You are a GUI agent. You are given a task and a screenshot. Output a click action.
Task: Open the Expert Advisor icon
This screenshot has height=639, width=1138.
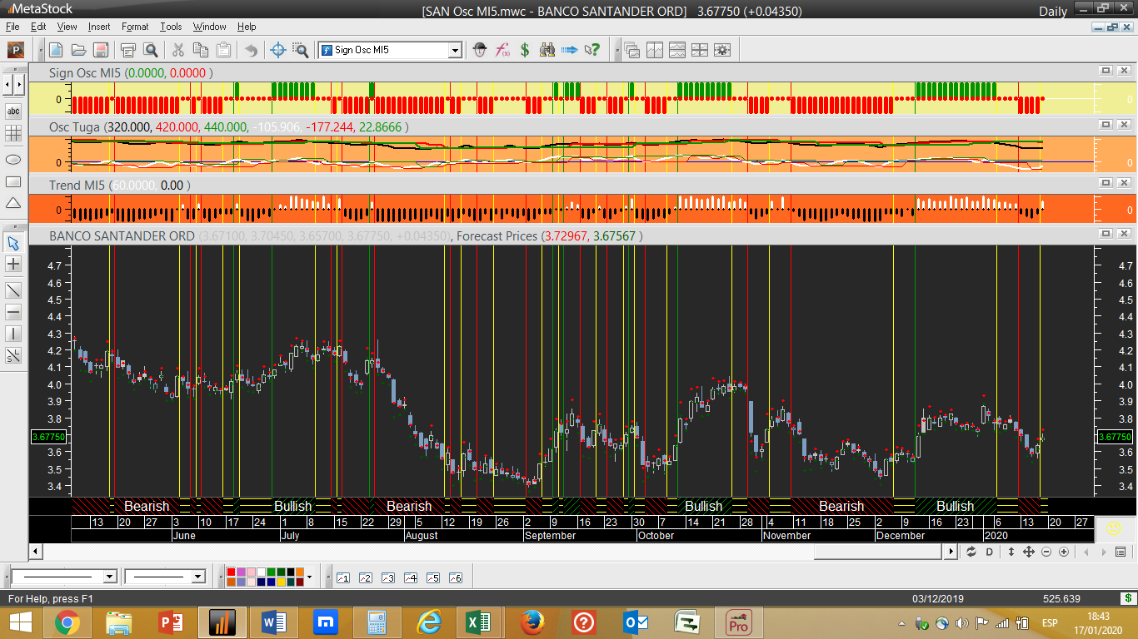480,50
